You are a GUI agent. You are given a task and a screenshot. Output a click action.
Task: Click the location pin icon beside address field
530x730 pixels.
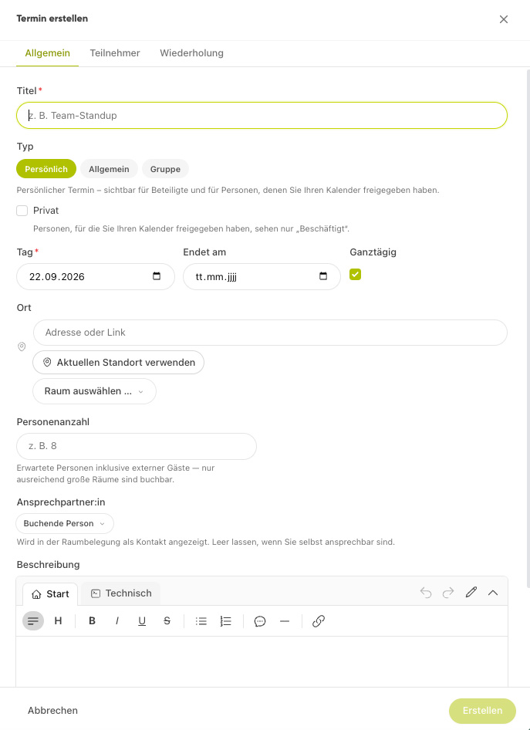point(22,346)
